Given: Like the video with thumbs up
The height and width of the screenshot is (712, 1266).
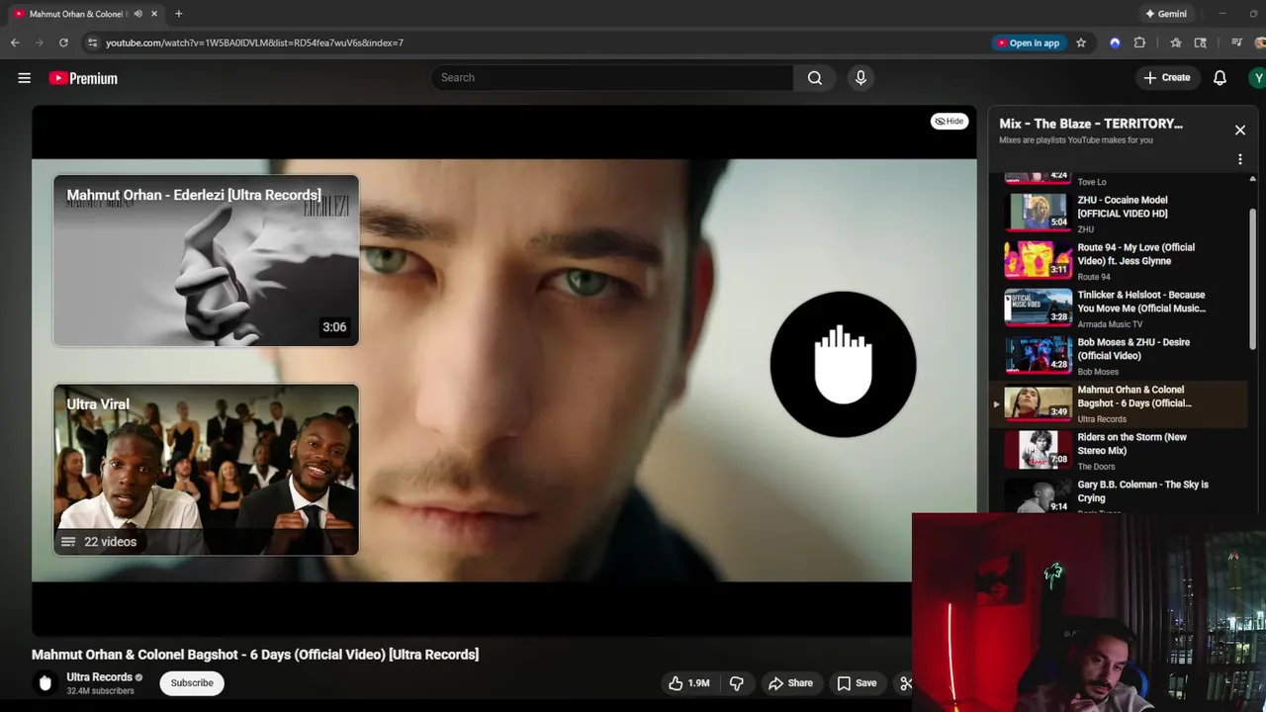Looking at the screenshot, I should click(689, 683).
